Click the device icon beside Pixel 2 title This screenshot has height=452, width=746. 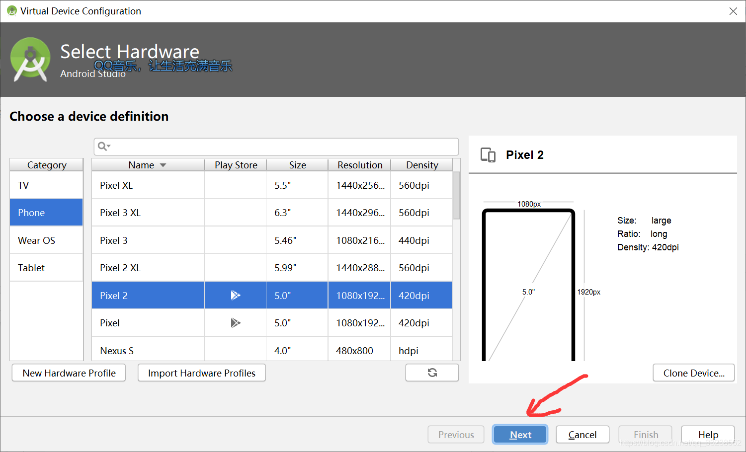488,155
